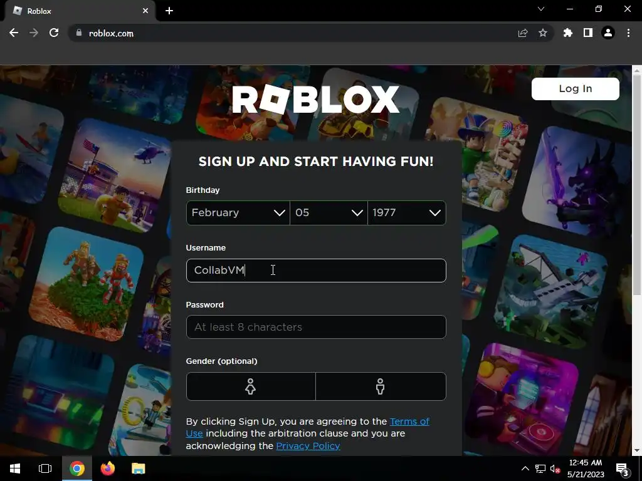Click the muted volume tray icon
The width and height of the screenshot is (642, 481).
coord(555,468)
